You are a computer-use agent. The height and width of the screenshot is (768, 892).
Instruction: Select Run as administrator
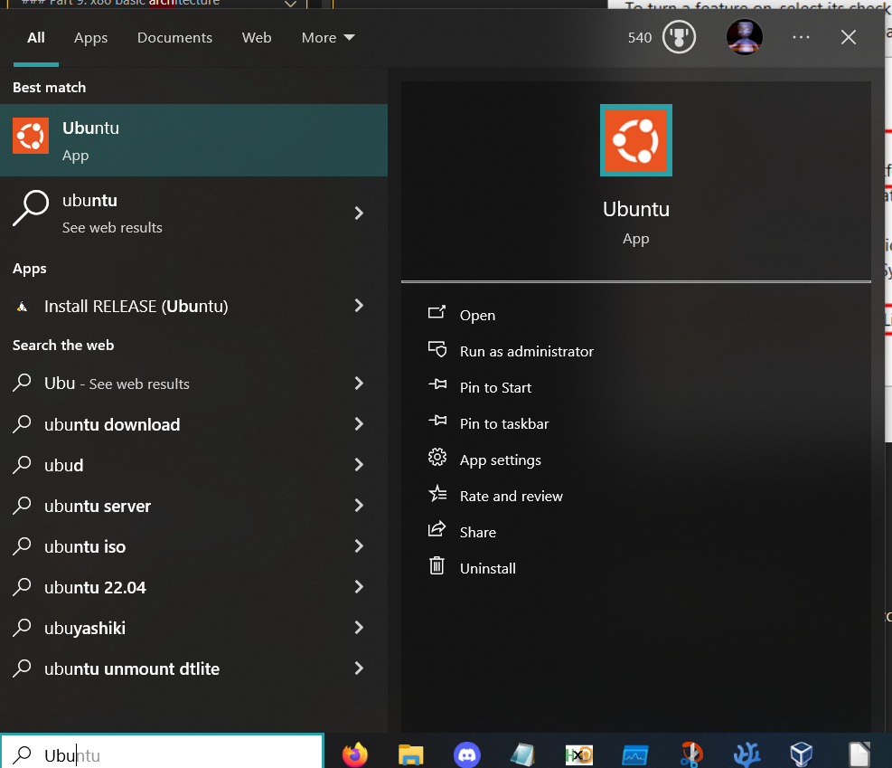pos(526,351)
